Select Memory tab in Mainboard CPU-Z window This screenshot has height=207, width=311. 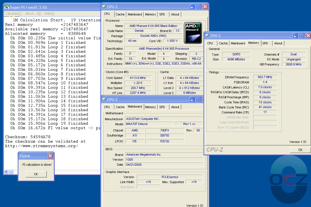point(150,107)
